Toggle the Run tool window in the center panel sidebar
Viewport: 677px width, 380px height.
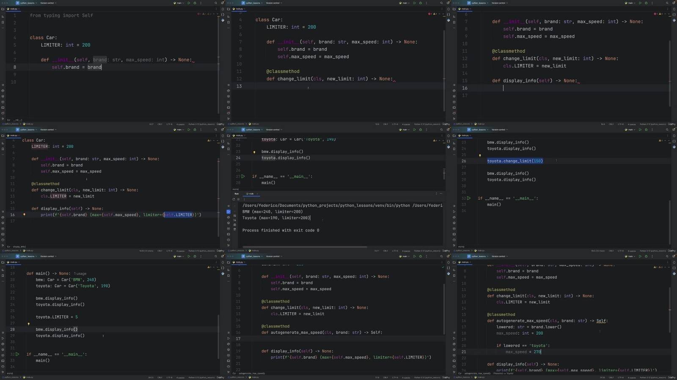coord(228,212)
